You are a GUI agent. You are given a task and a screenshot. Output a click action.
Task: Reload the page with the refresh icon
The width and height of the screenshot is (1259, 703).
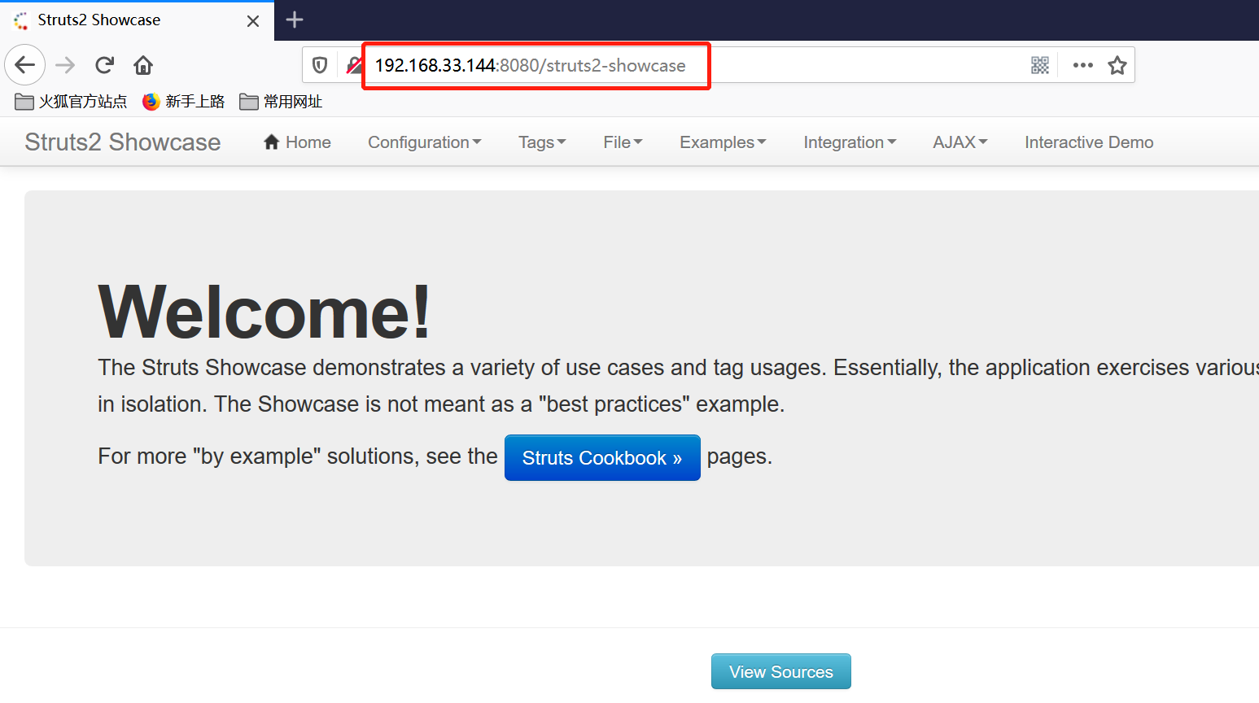pos(104,65)
